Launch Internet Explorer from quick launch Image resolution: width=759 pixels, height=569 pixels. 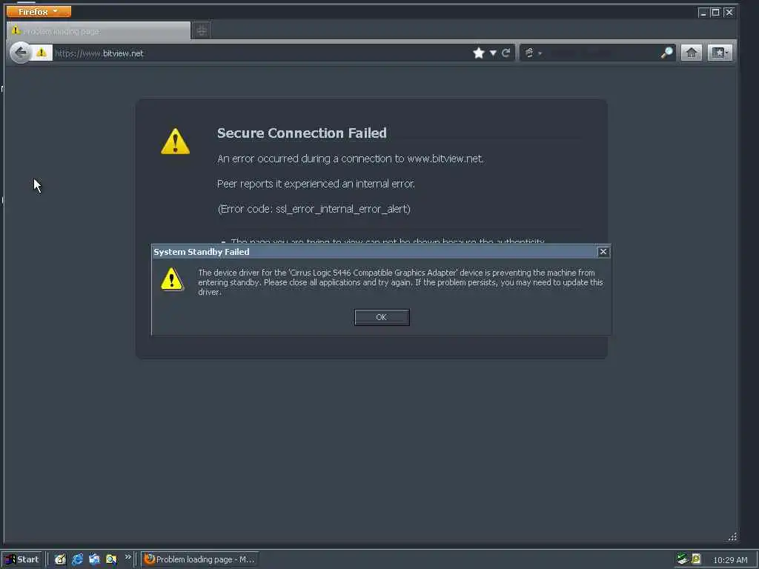[x=77, y=559]
